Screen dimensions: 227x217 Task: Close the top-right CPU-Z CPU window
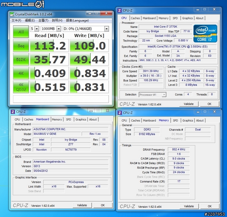click(x=214, y=10)
